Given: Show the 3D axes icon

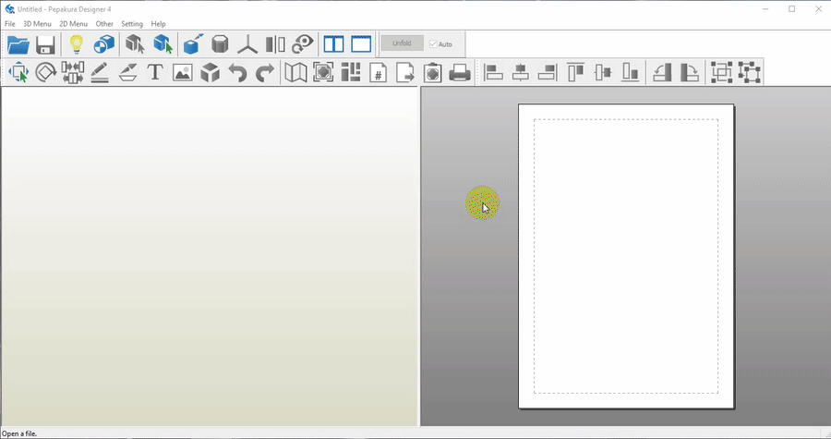Looking at the screenshot, I should pyautogui.click(x=247, y=44).
